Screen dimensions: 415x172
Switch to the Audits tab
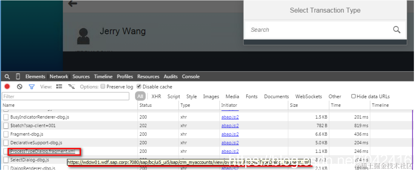tap(170, 76)
